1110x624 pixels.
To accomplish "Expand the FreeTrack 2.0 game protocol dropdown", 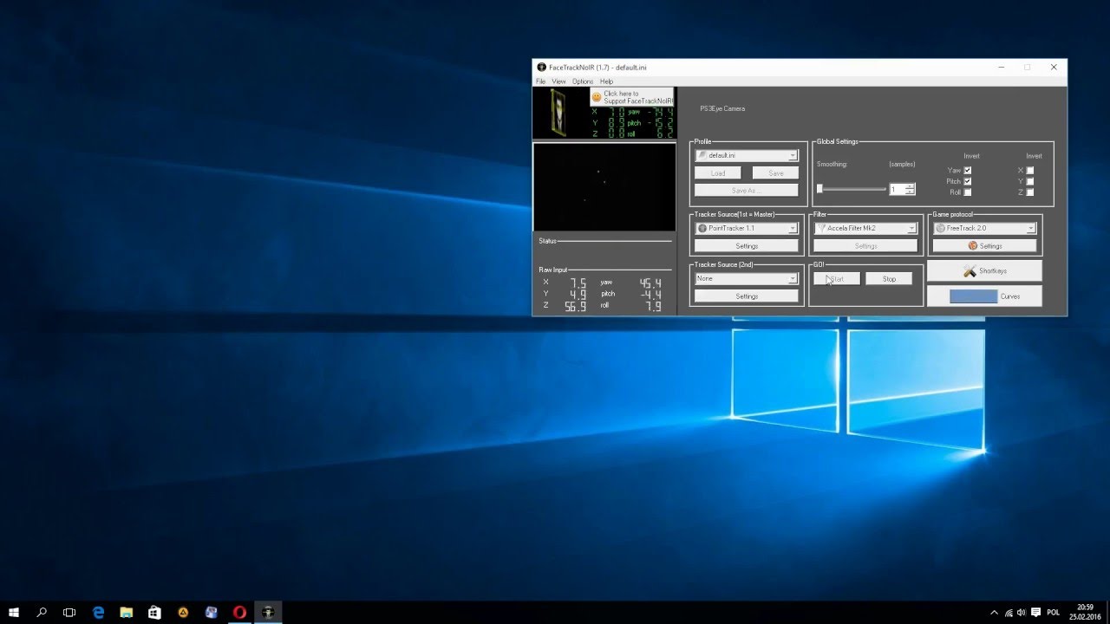I will (985, 228).
